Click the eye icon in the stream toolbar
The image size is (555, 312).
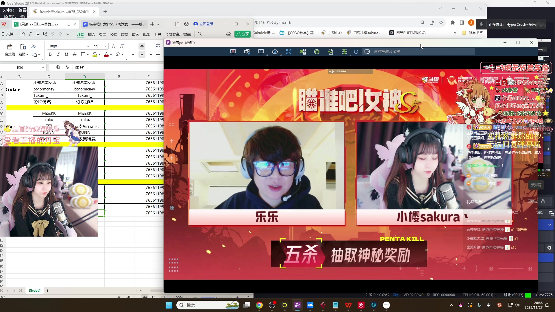pos(275,52)
